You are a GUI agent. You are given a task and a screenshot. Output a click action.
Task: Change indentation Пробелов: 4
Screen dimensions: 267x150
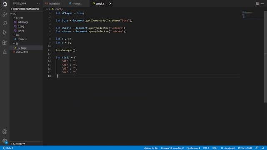(x=193, y=148)
